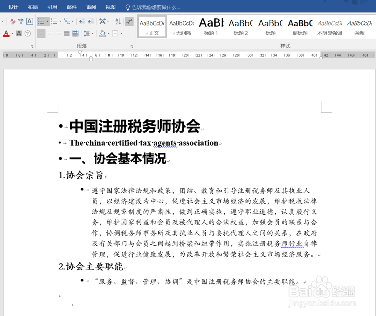This screenshot has height=316, width=376.
Task: Apply the 标题 style
Action: click(270, 27)
